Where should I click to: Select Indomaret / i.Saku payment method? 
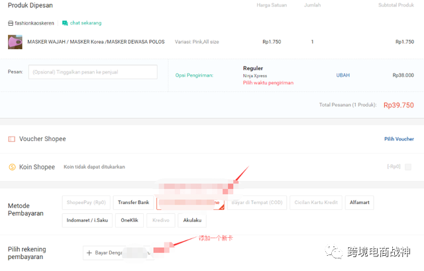[x=87, y=221]
